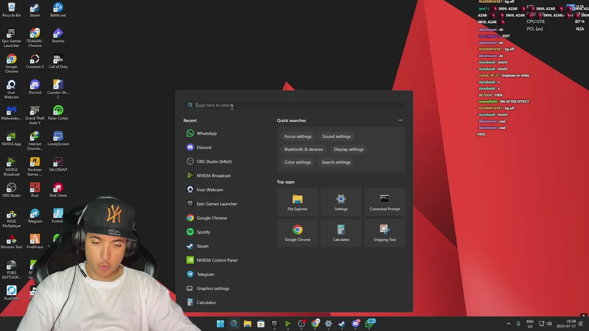589x331 pixels.
Task: Open NVIDIA Broadcast in the Recent list
Action: 208,176
